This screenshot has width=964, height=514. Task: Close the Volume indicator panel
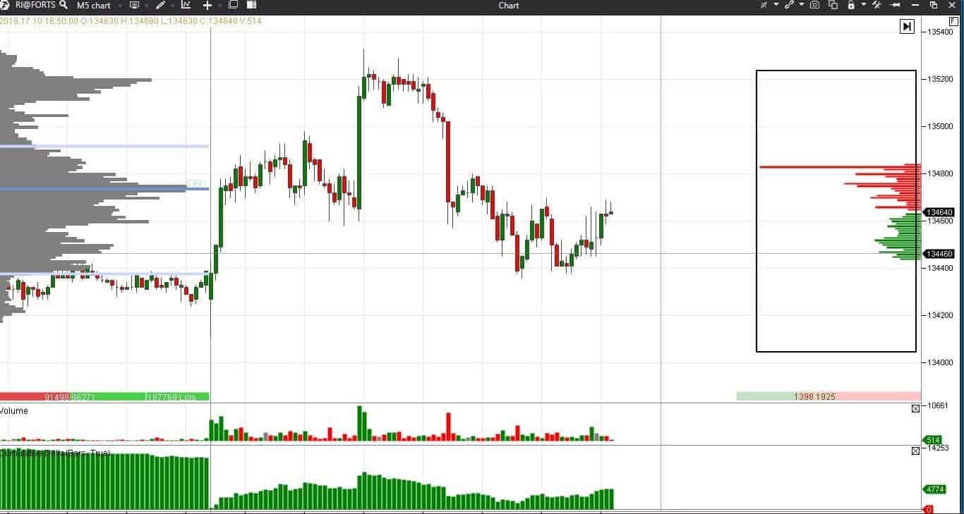click(x=915, y=408)
